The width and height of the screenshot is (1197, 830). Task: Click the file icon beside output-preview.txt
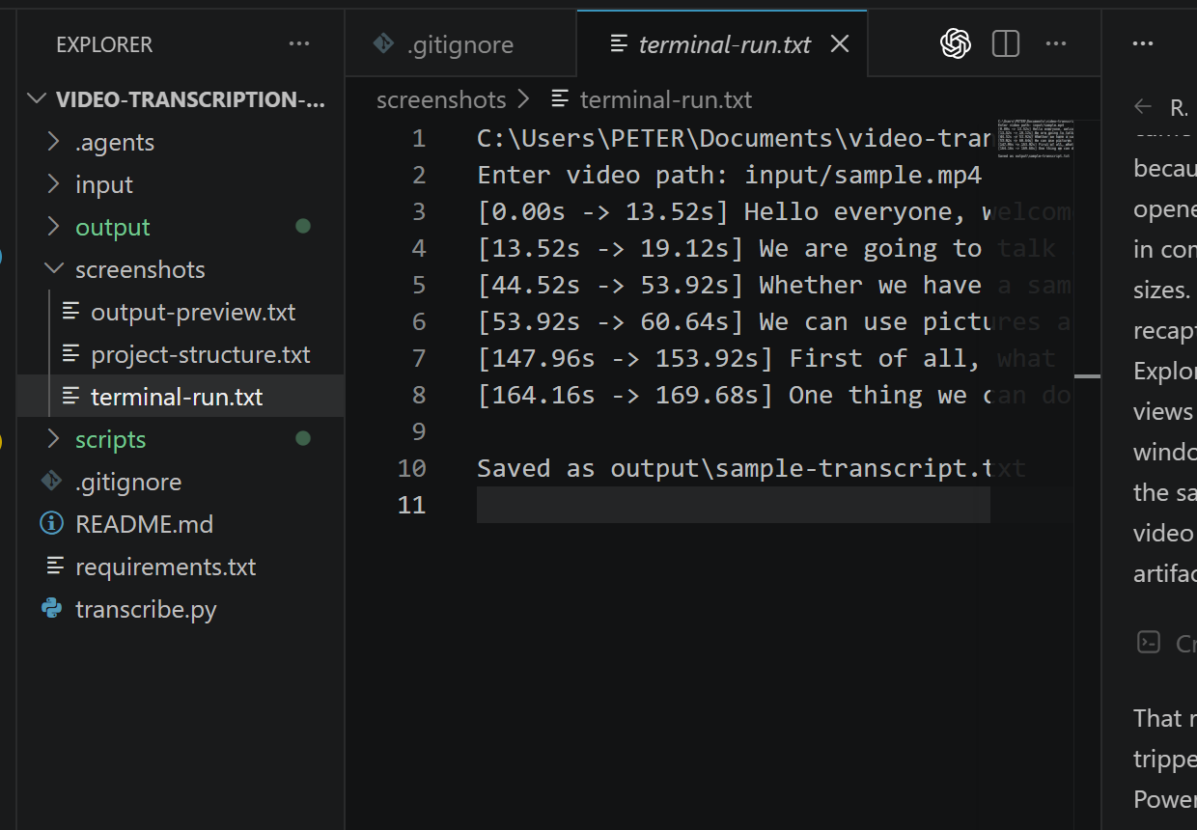click(71, 312)
